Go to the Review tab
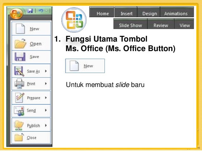Viewport: 202px width, 152px height. coord(161,24)
